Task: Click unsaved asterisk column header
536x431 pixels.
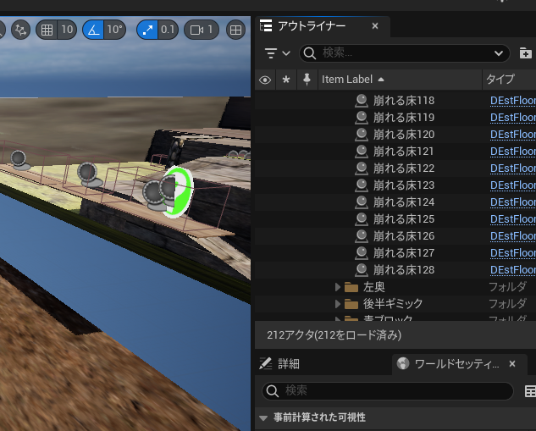Action: [286, 80]
